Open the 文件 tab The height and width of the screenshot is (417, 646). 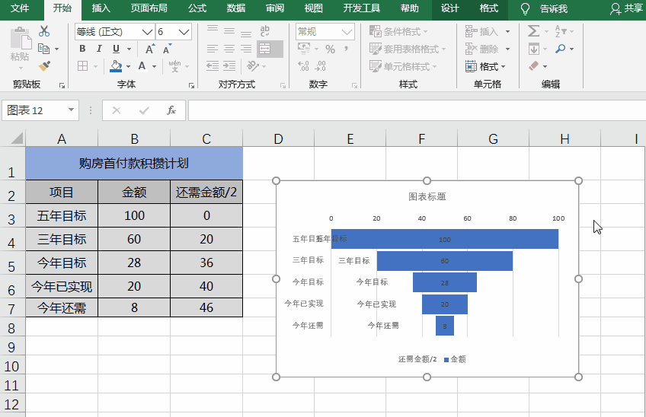point(20,8)
